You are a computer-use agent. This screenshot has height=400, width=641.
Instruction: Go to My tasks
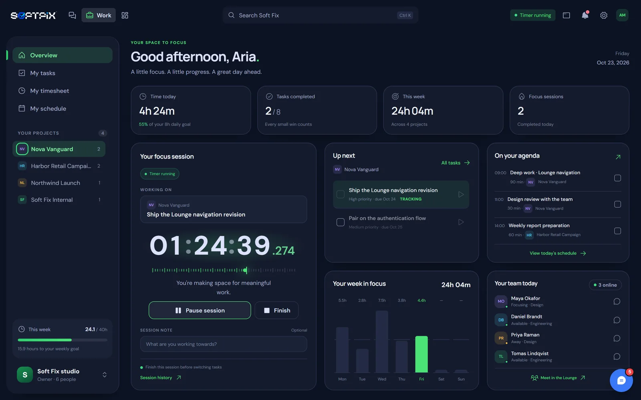(x=62, y=73)
